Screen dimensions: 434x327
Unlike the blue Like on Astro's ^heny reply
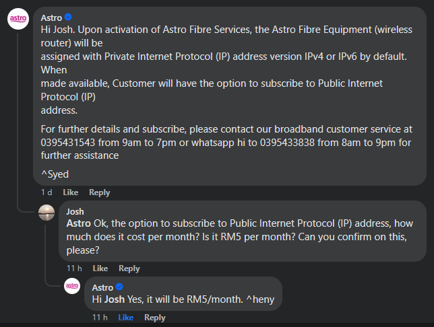tap(125, 318)
